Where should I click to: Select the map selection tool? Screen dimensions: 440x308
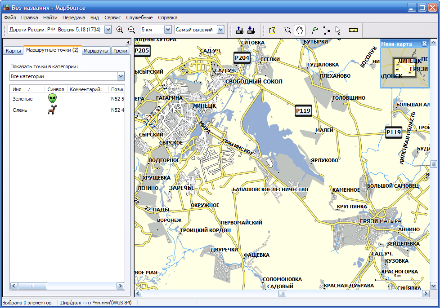point(272,30)
